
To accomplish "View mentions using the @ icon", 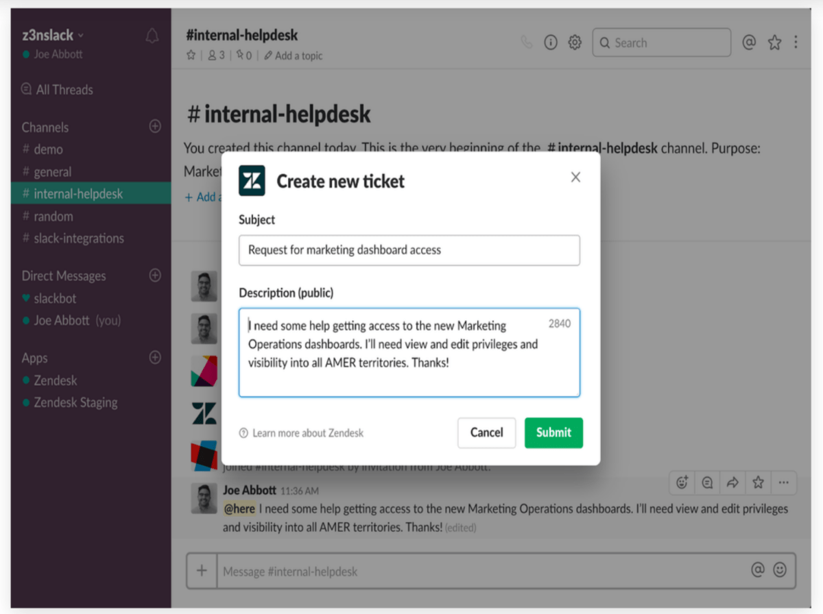I will 749,42.
